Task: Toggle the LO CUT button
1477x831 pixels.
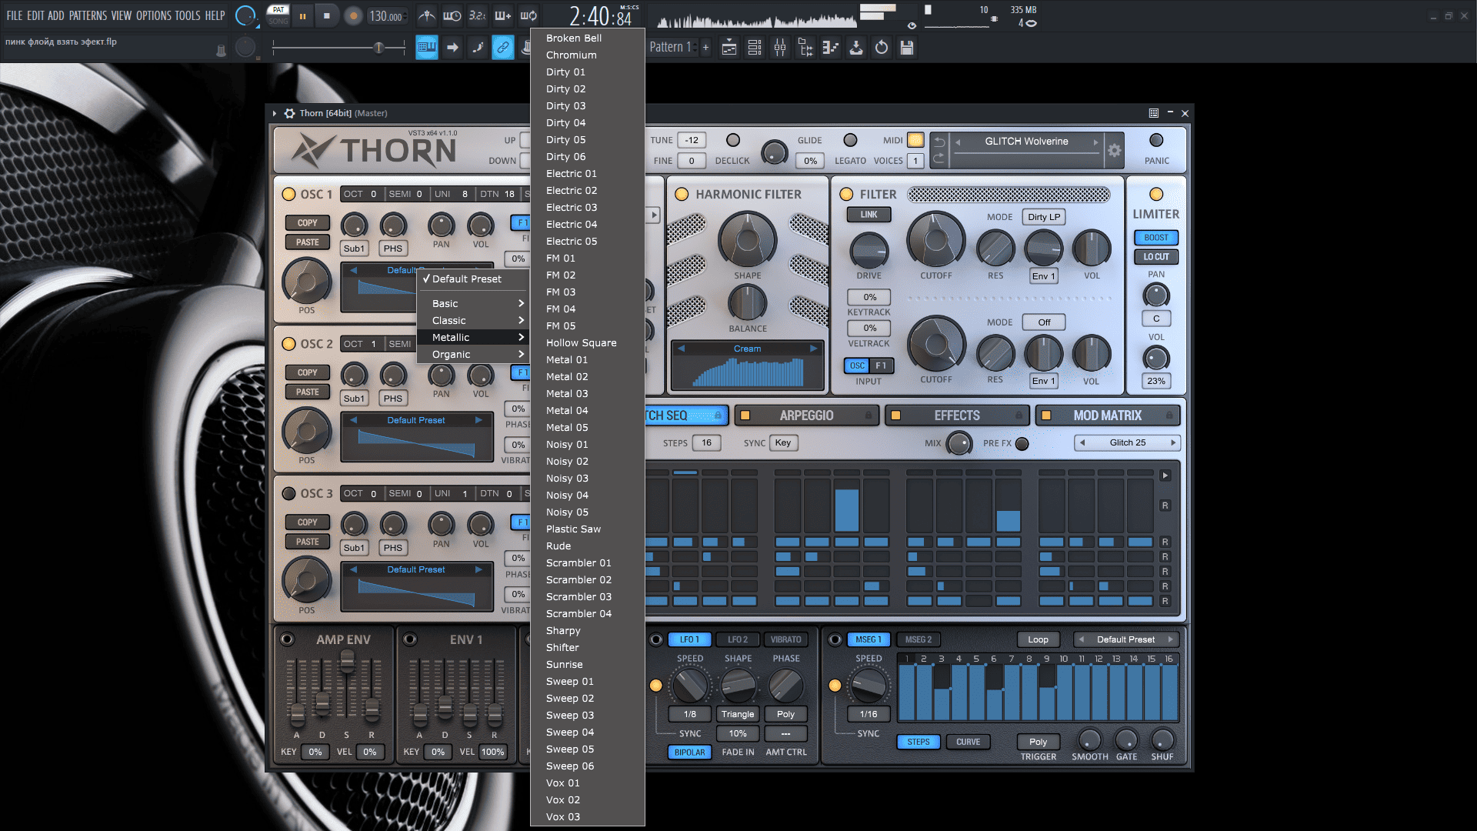Action: [x=1156, y=257]
